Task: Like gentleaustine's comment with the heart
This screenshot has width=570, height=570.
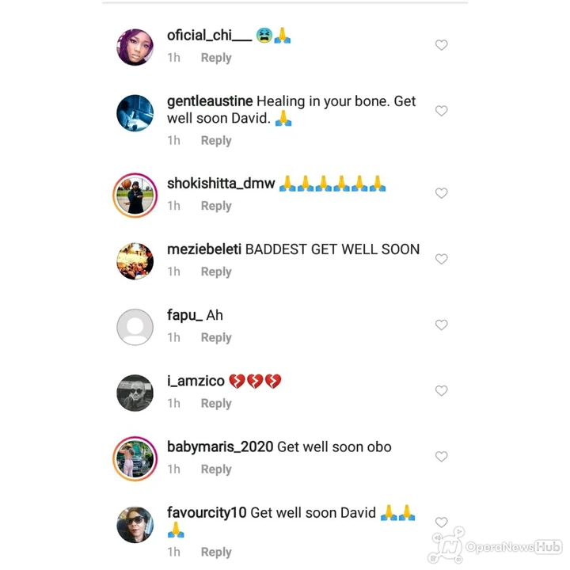Action: [441, 111]
